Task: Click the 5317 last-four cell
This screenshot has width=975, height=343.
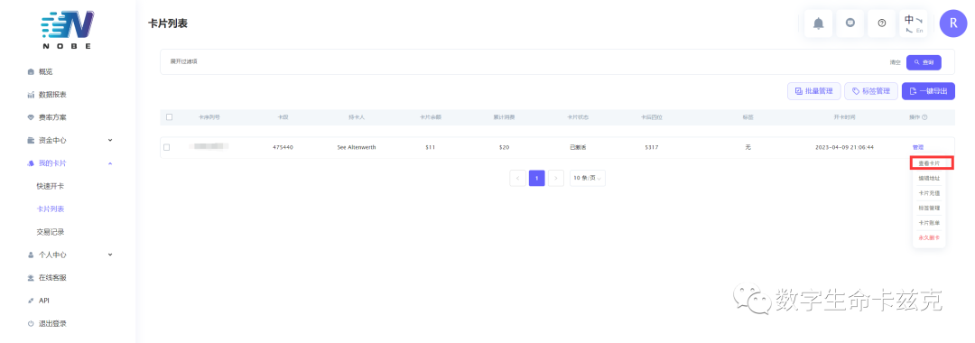Action: click(652, 147)
